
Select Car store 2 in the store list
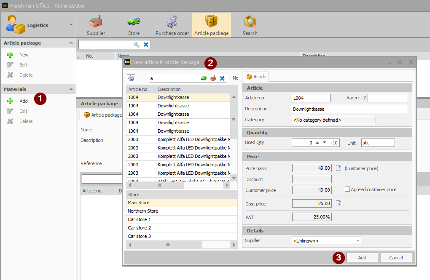(x=182, y=228)
